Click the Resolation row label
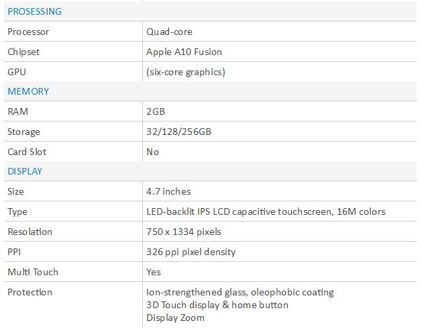This screenshot has width=422, height=335. (30, 232)
